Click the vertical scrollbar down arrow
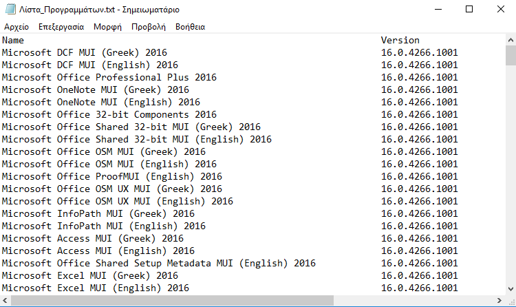Image resolution: width=516 pixels, height=307 pixels. (x=510, y=289)
